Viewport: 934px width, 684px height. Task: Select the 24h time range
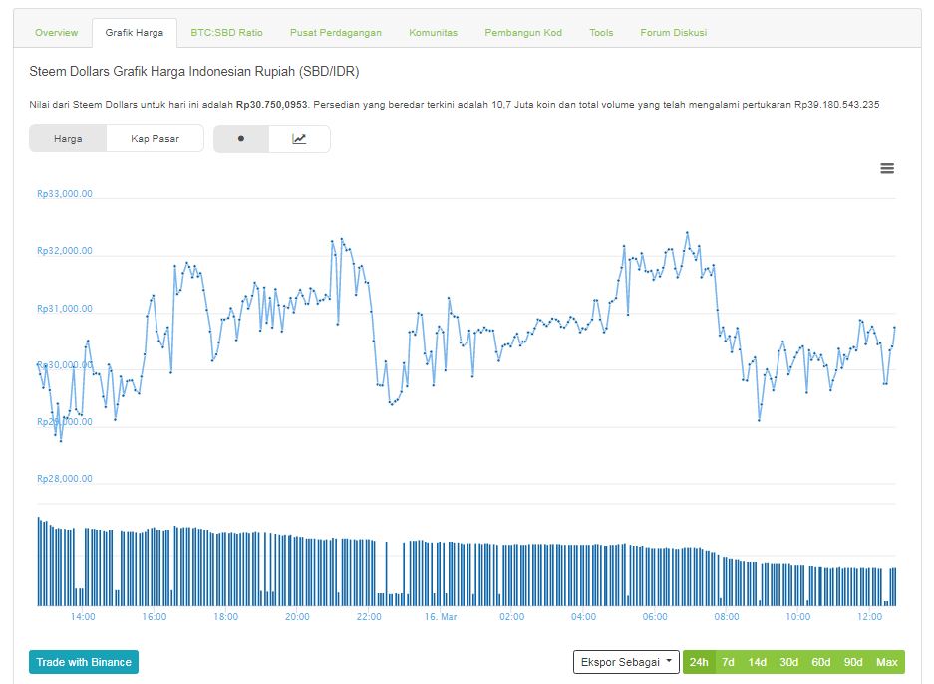click(x=699, y=662)
